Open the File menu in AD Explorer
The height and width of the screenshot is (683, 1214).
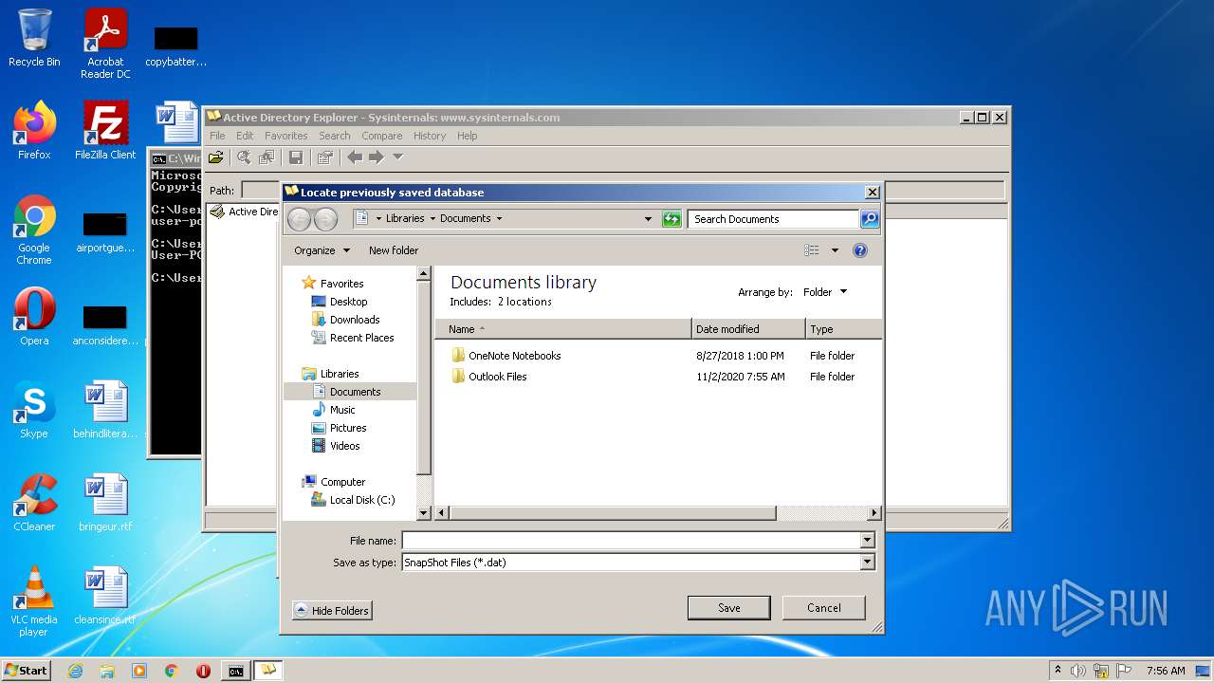217,136
